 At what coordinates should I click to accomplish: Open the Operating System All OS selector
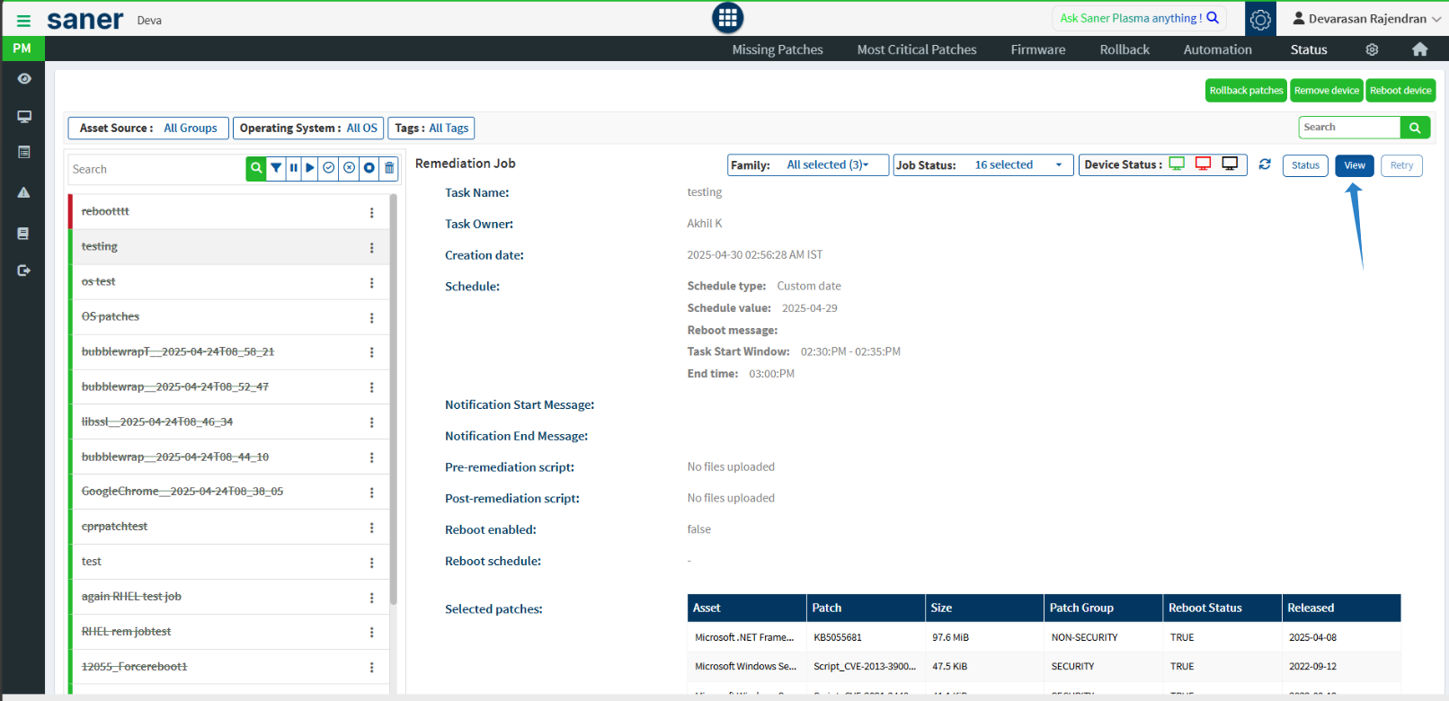point(308,129)
